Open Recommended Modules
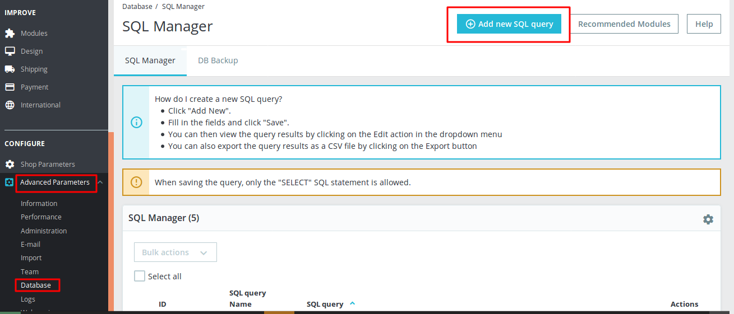Image resolution: width=734 pixels, height=314 pixels. coord(624,24)
